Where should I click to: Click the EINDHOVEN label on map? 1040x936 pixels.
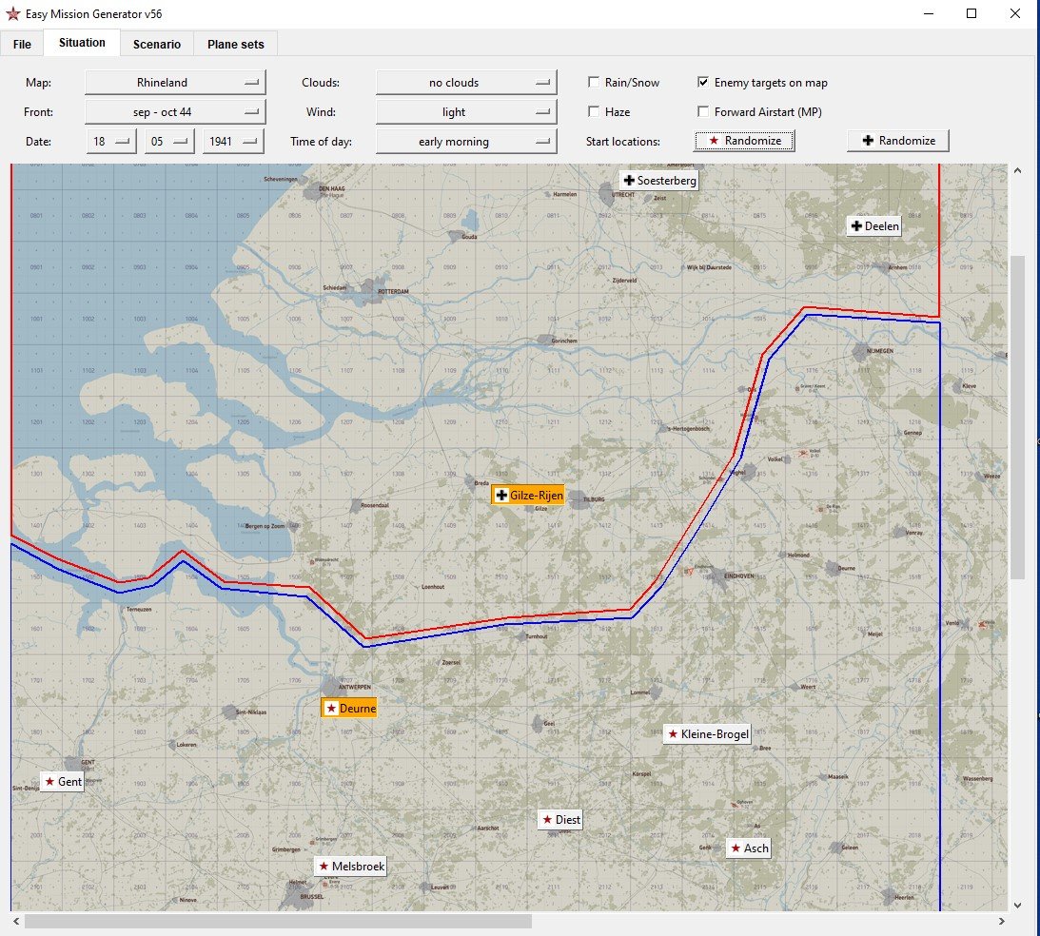click(738, 576)
